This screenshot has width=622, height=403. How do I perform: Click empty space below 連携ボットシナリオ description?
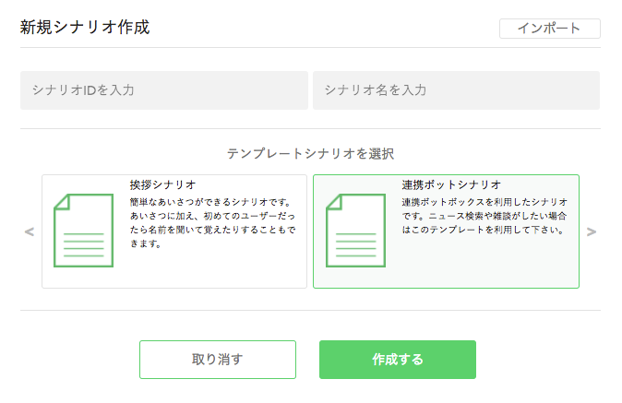pos(484,263)
